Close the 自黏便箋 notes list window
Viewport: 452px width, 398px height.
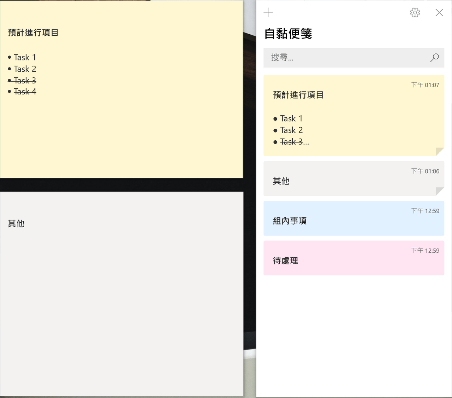click(439, 12)
